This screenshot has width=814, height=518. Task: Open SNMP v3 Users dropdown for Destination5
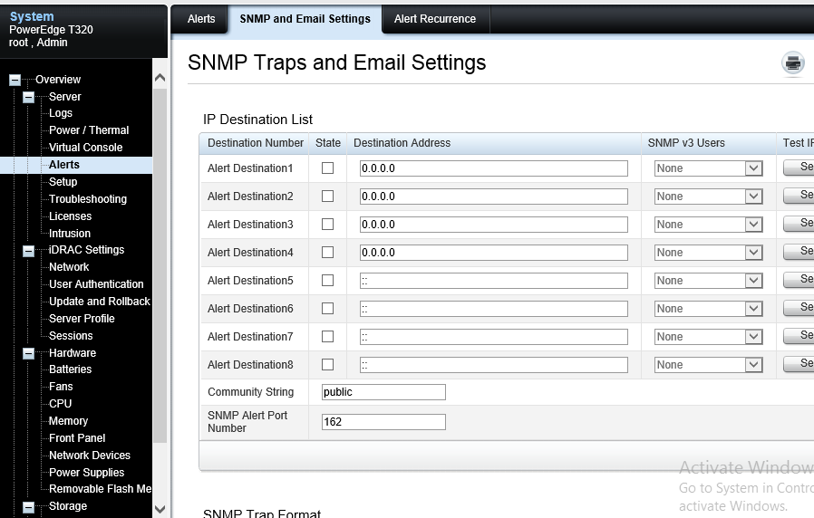click(708, 281)
